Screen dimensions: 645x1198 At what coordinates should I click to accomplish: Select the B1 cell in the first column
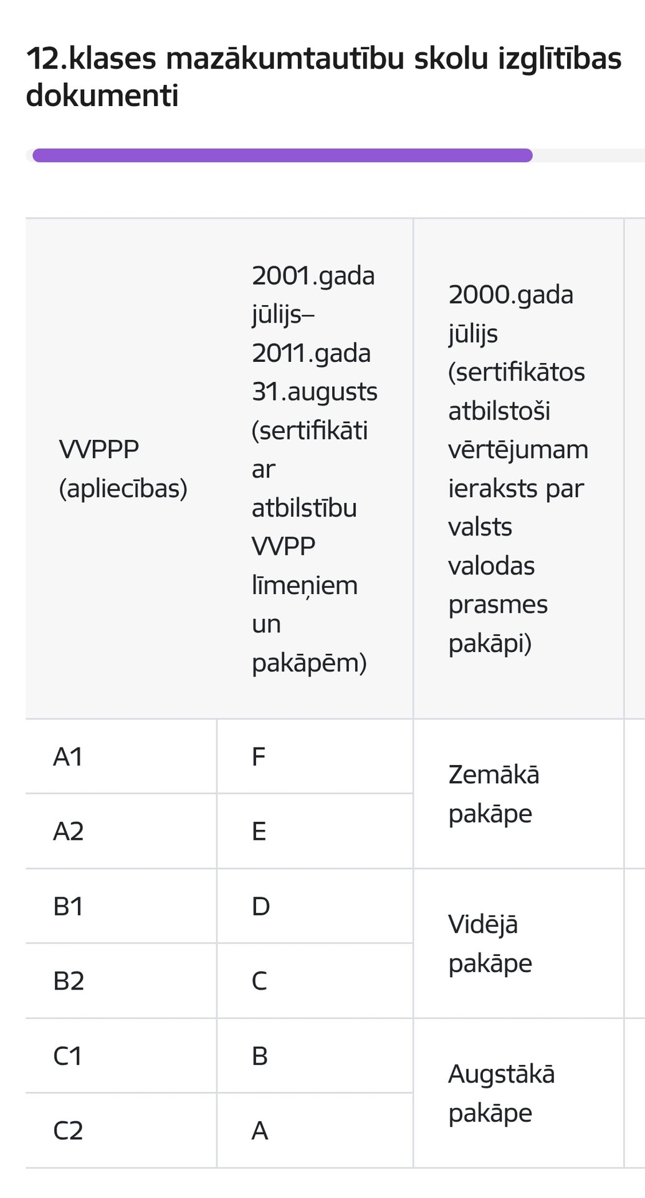click(x=69, y=907)
